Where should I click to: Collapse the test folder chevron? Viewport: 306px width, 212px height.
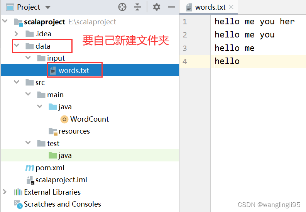click(28, 143)
